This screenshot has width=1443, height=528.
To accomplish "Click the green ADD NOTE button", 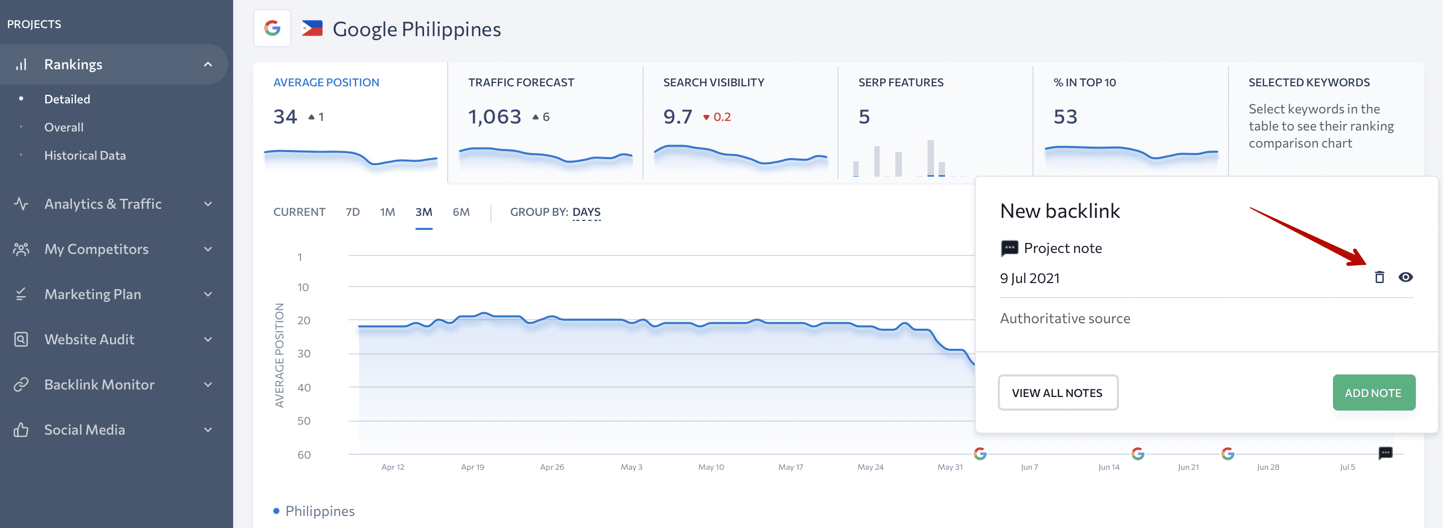I will click(x=1374, y=392).
